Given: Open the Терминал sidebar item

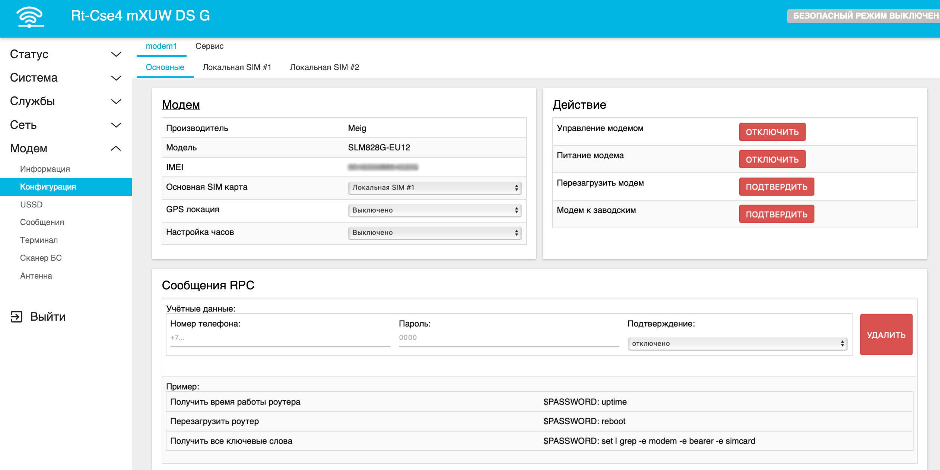Looking at the screenshot, I should click(39, 240).
